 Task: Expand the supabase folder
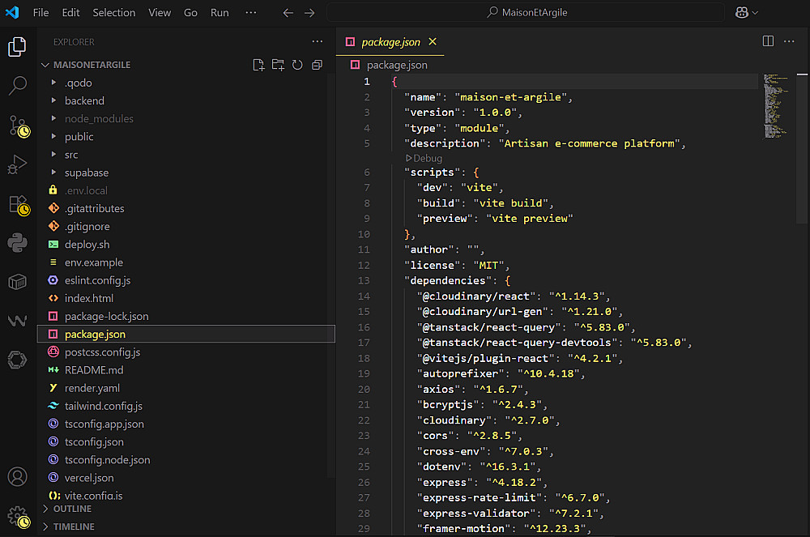point(86,173)
